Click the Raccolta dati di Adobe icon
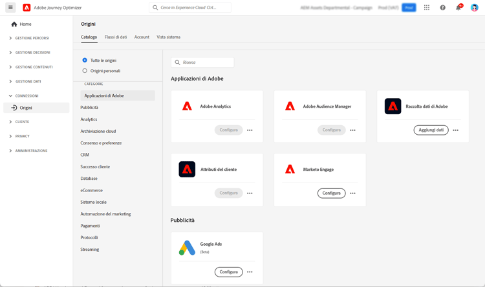This screenshot has height=287, width=485. coord(393,106)
